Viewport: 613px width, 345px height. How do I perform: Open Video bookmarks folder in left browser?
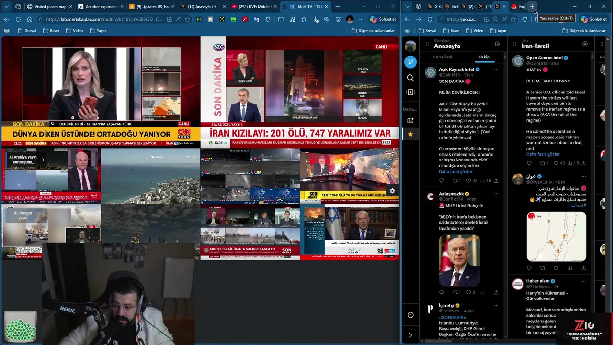pyautogui.click(x=74, y=31)
